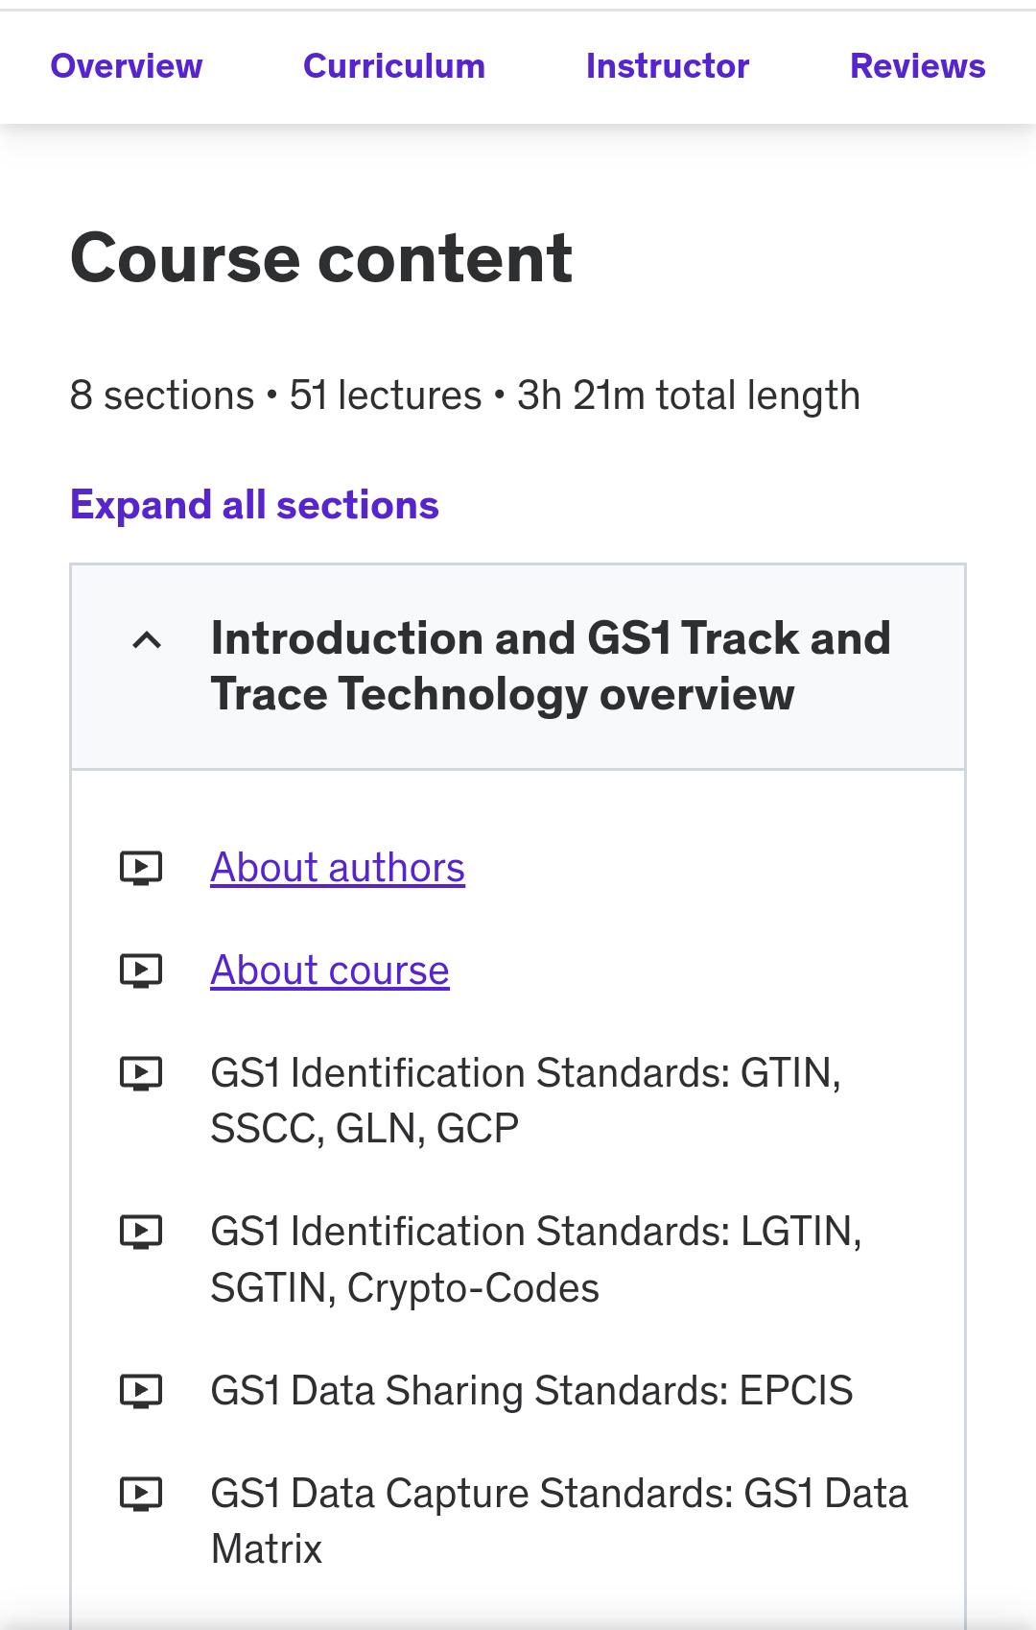Switch to the Overview tab
1036x1630 pixels.
click(127, 66)
